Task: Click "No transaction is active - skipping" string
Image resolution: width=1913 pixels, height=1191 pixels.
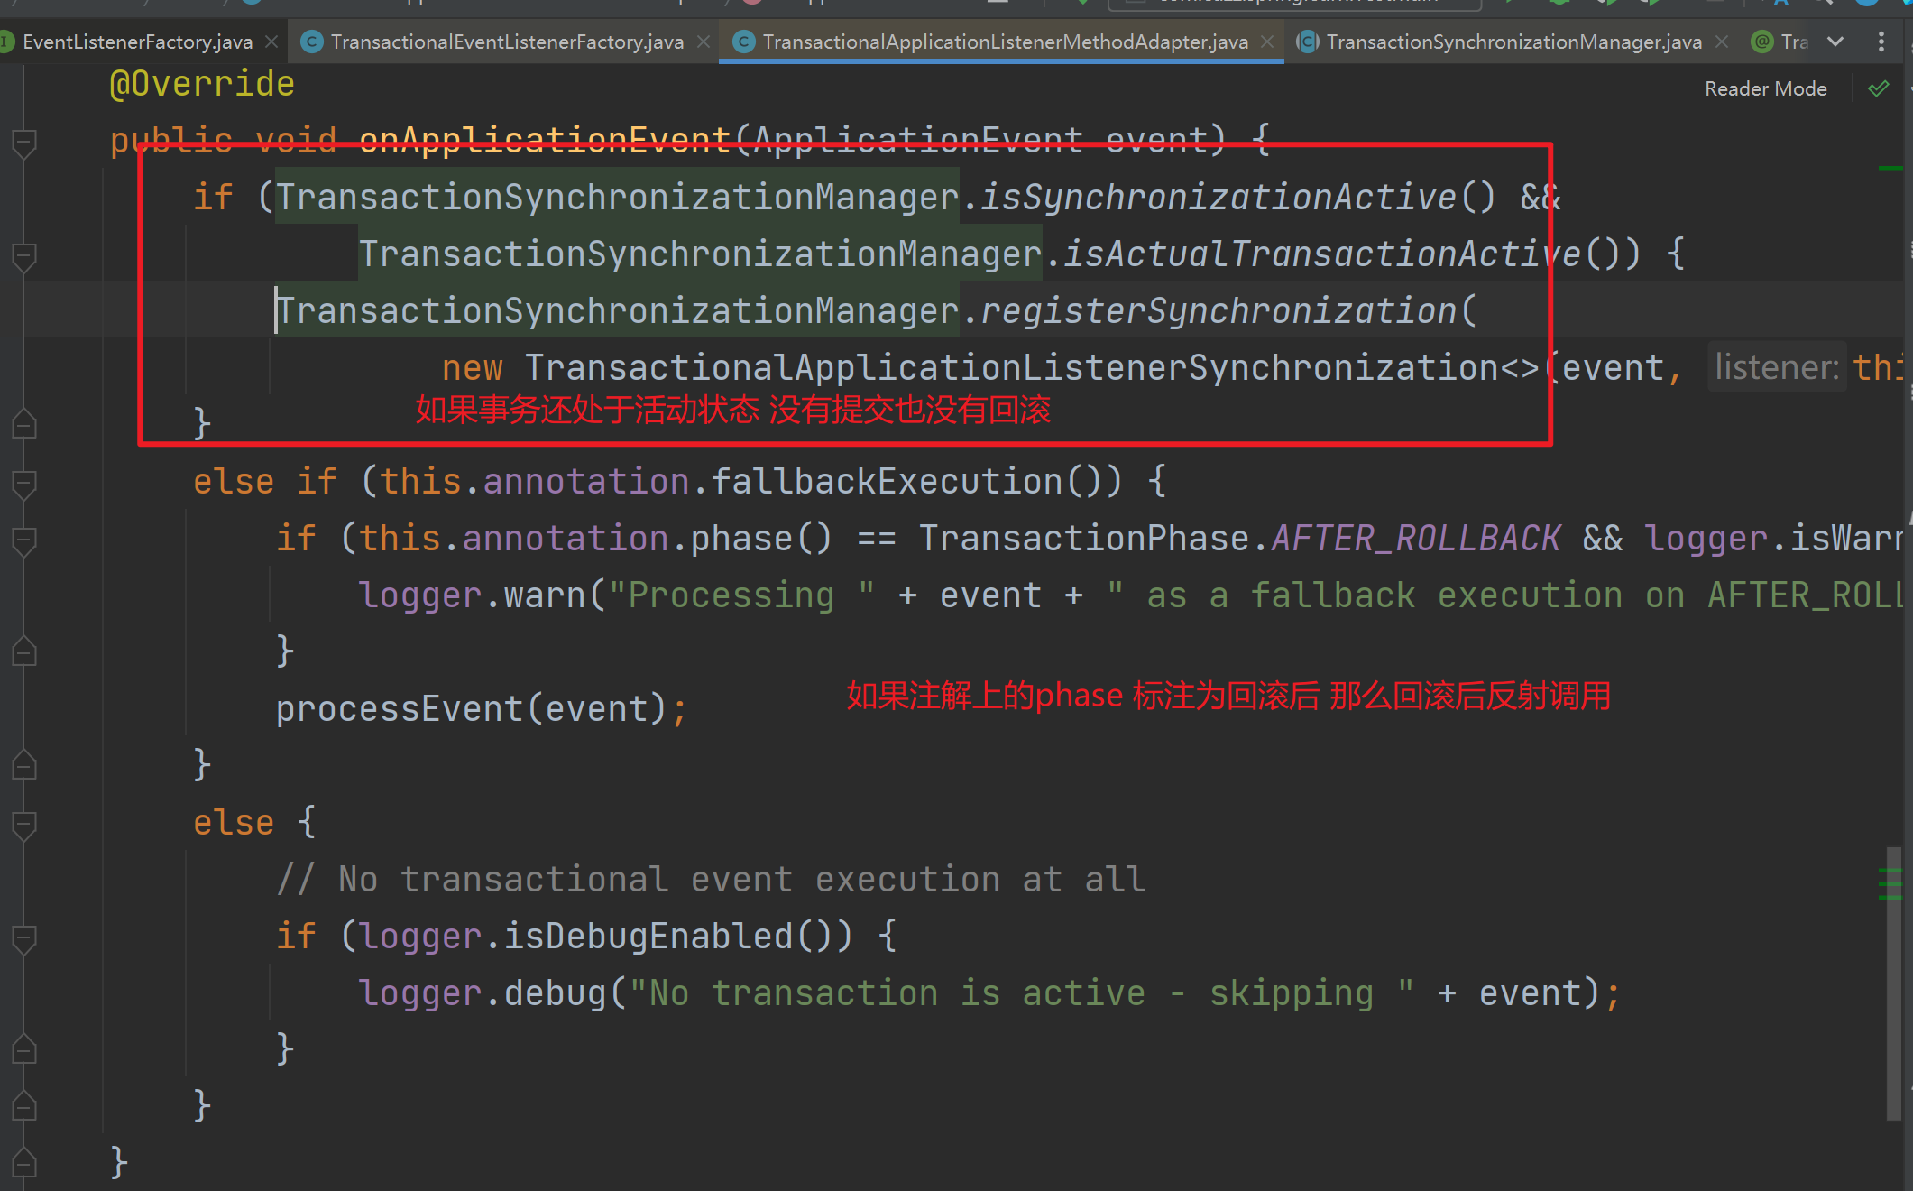Action: (x=1021, y=992)
